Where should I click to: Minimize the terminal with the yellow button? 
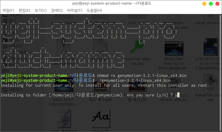pos(204,4)
